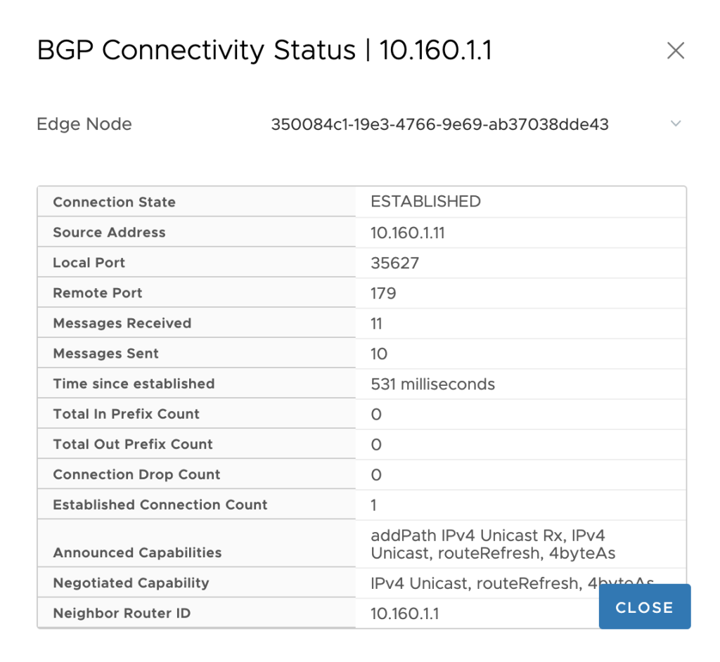The image size is (720, 662).
Task: Click Established Connection Count label
Action: (160, 505)
